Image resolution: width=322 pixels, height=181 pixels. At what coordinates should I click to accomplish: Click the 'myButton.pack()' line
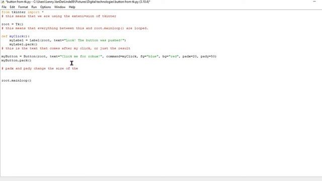click(x=17, y=60)
